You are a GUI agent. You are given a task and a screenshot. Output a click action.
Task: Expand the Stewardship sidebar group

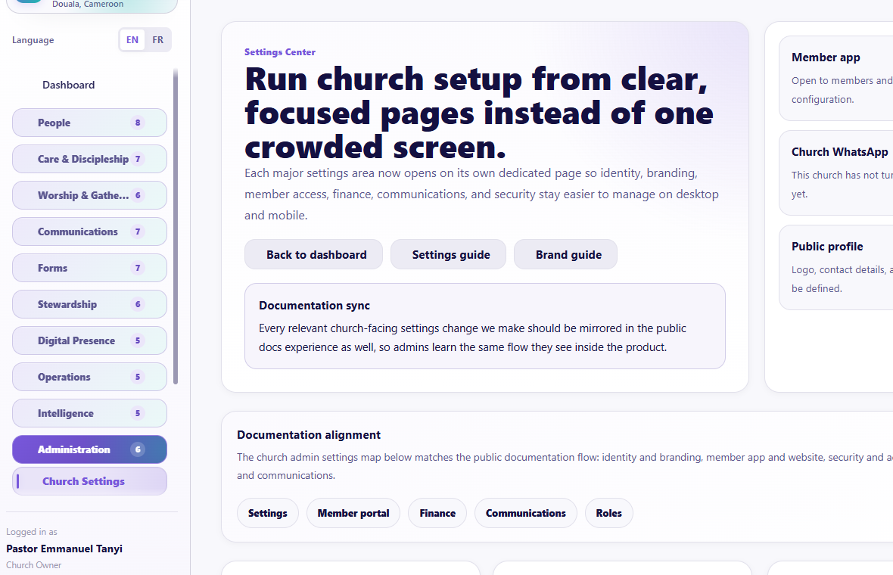tap(89, 304)
